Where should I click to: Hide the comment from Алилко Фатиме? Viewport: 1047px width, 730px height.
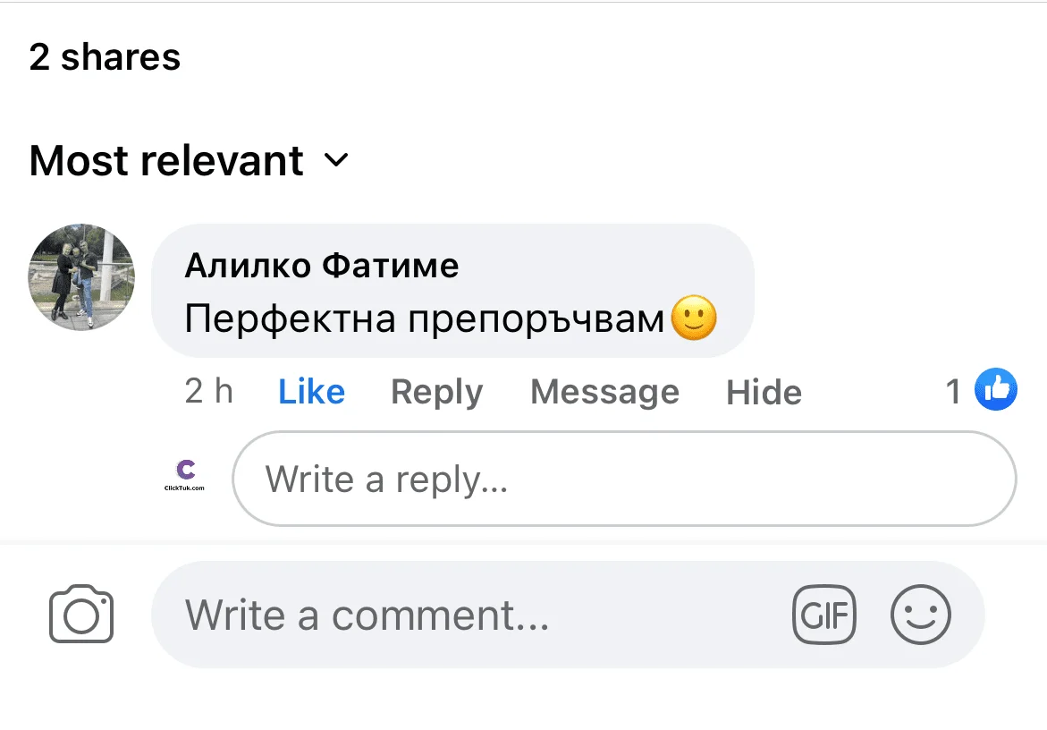(x=764, y=392)
